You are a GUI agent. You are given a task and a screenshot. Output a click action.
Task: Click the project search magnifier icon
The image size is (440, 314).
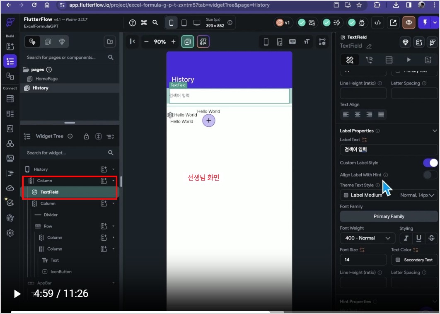coord(155,22)
